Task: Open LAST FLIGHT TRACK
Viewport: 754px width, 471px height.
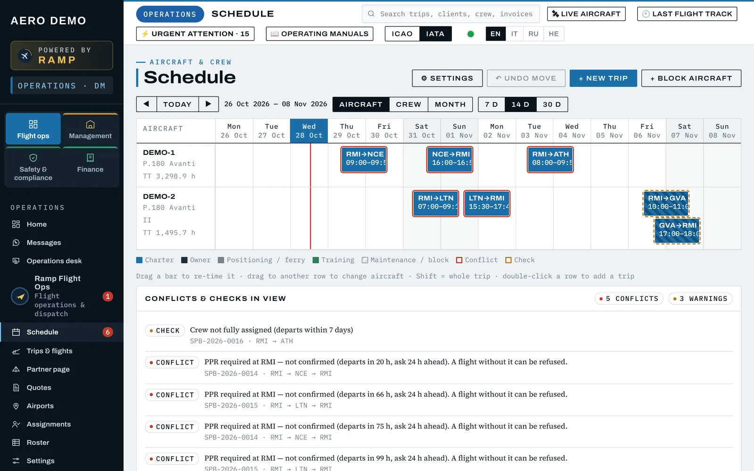Action: [687, 14]
